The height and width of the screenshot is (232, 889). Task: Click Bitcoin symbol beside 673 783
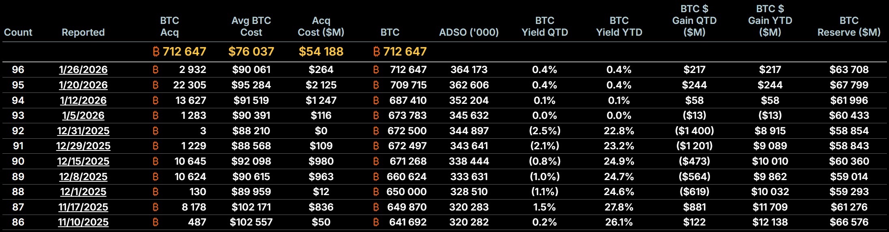tap(376, 116)
